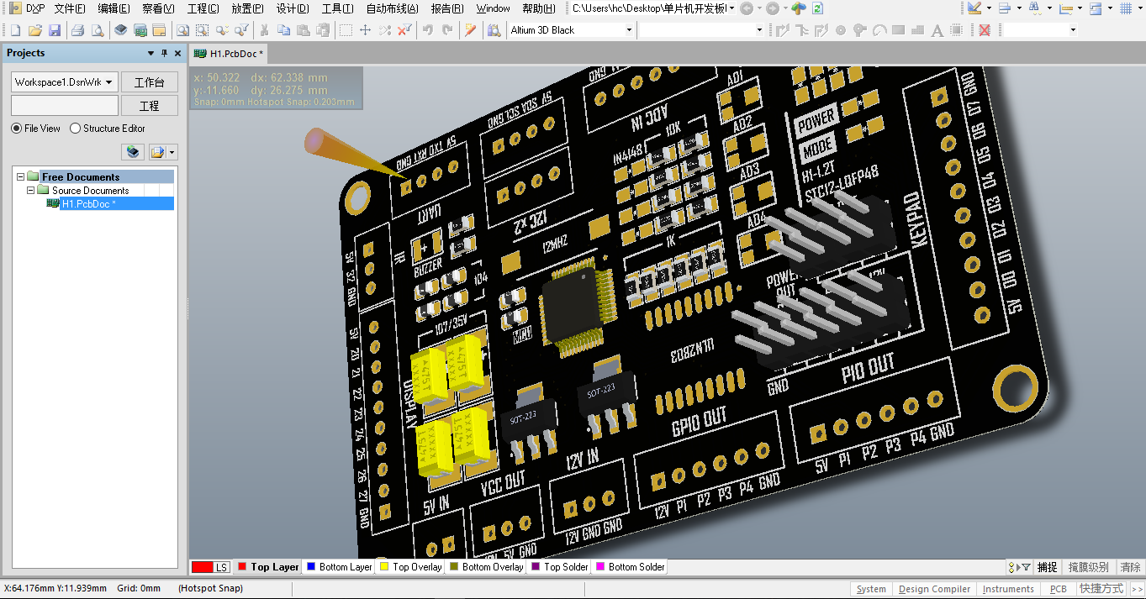Viewport: 1146px width, 599px height.
Task: Select the Structure Editor radio button
Action: 76,129
